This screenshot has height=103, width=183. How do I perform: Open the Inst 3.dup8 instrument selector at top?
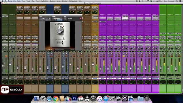click(x=20, y=9)
